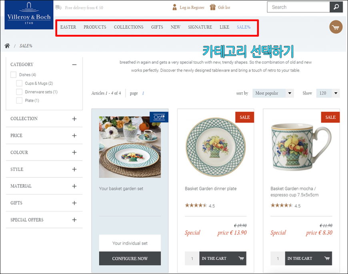
Task: Expand the PRICE filter section
Action: click(74, 136)
